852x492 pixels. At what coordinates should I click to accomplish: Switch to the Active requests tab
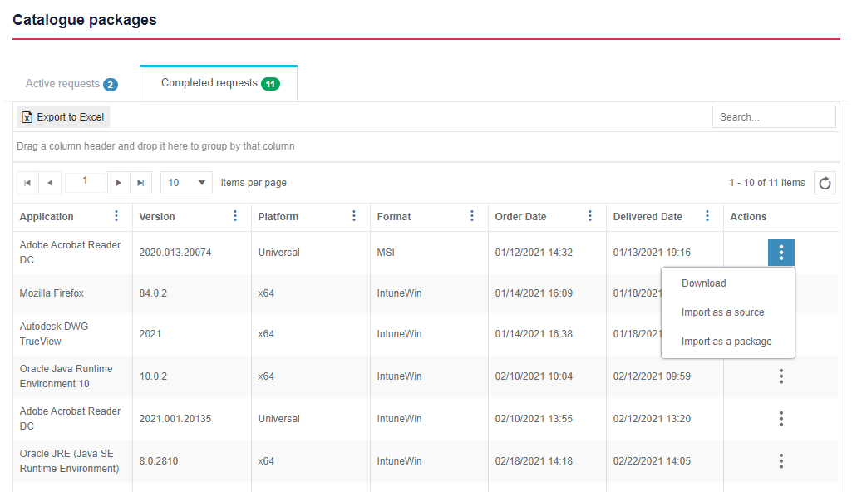(71, 84)
